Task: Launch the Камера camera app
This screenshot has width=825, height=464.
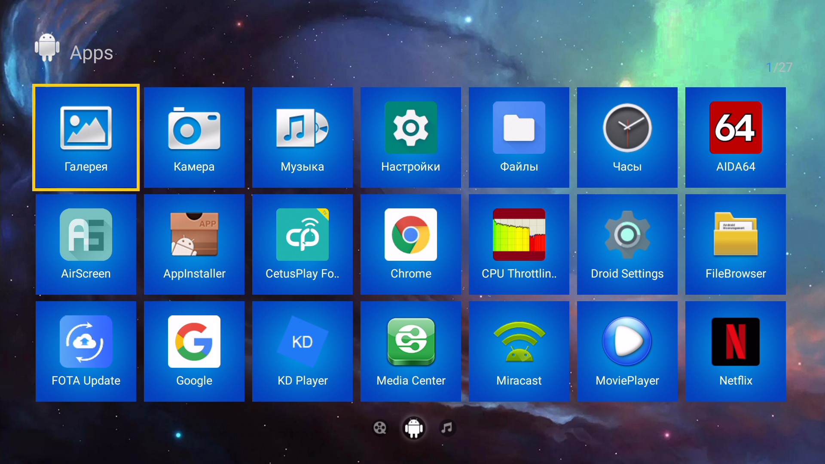Action: click(194, 137)
